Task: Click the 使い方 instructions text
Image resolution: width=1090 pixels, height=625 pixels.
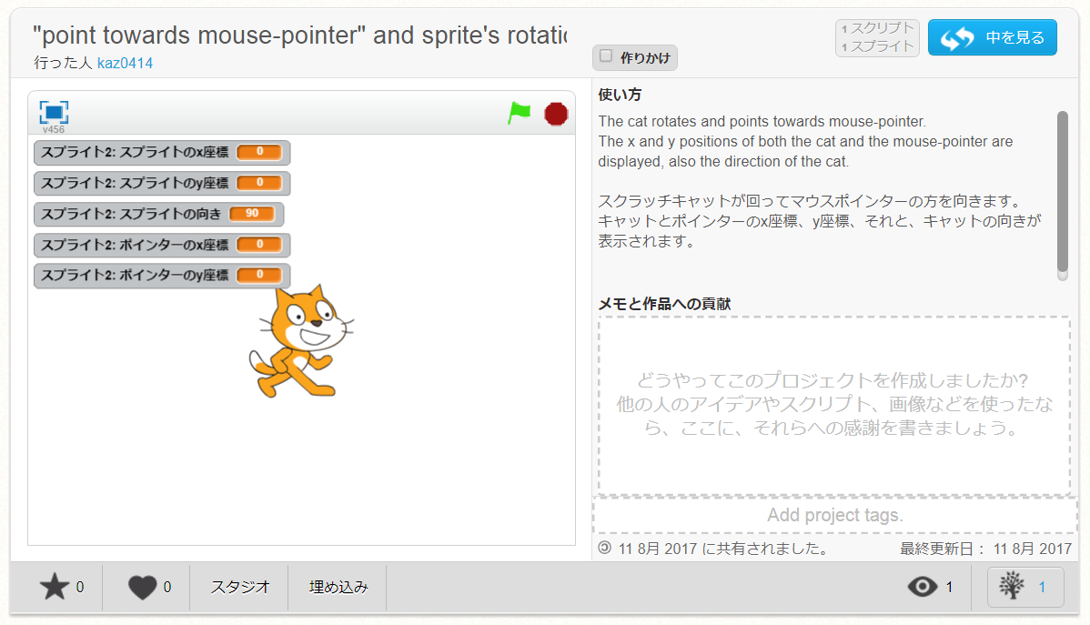Action: click(x=821, y=181)
